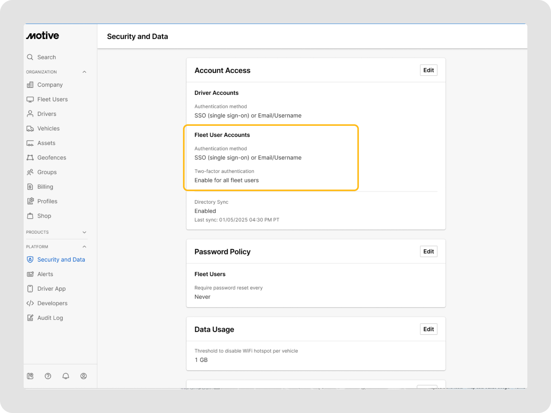Image resolution: width=551 pixels, height=413 pixels.
Task: Open the user profile avatar icon
Action: [x=84, y=376]
